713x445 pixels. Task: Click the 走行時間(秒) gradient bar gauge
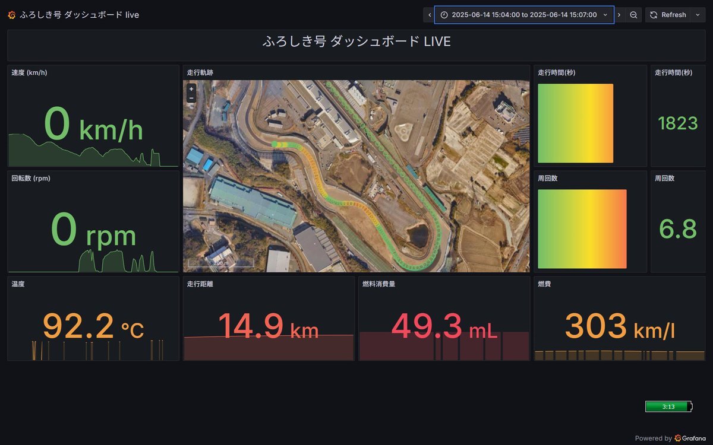click(x=575, y=123)
